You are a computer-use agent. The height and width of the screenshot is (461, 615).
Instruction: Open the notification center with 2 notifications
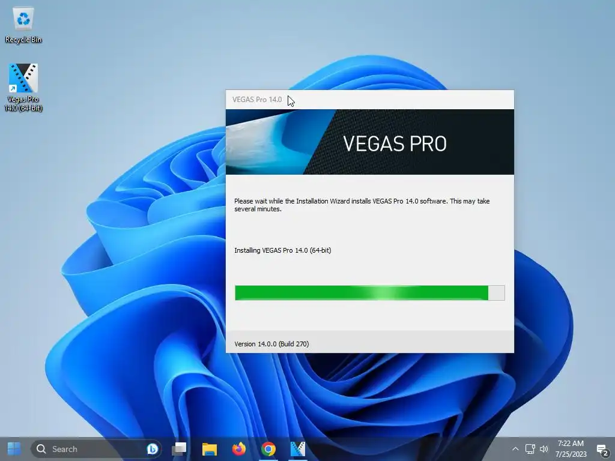tap(602, 450)
